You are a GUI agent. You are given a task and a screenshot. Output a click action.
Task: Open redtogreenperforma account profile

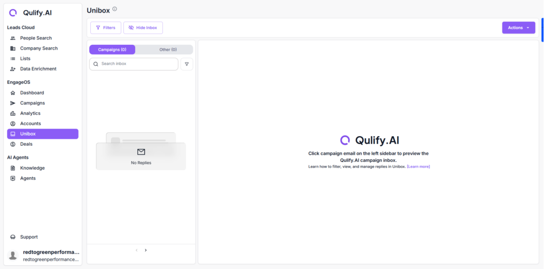point(43,256)
